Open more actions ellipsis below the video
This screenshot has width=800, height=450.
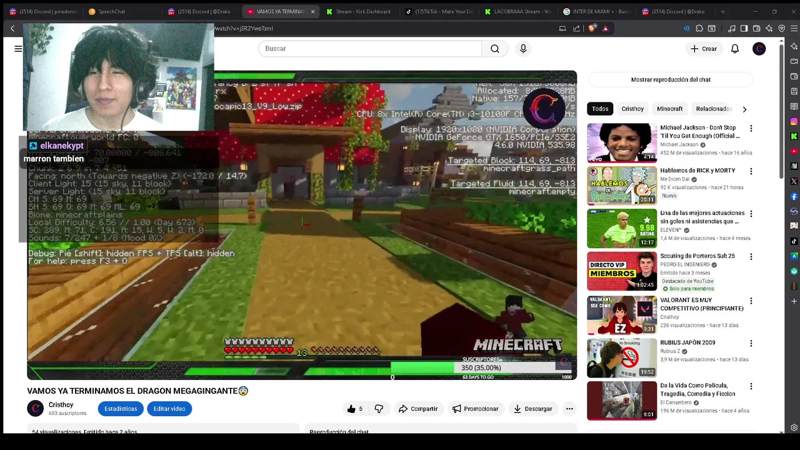(569, 409)
